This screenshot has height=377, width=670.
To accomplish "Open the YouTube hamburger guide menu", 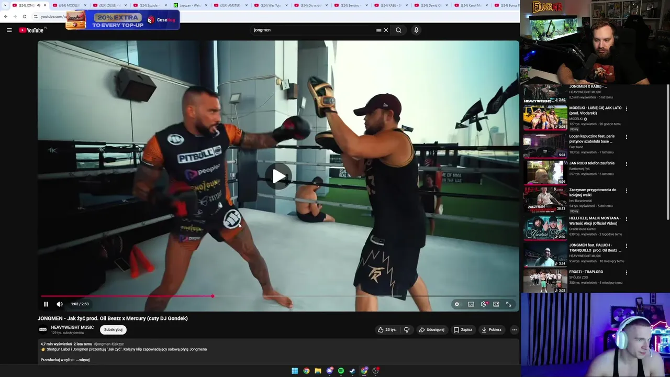I will coord(9,30).
